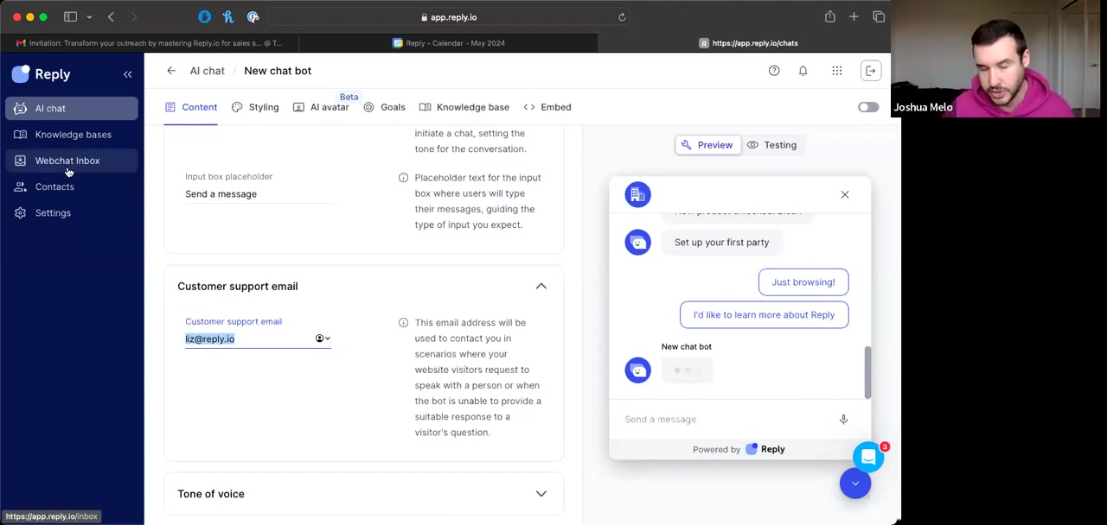Click the Send a message chat input
This screenshot has height=525, width=1107.
tap(726, 420)
